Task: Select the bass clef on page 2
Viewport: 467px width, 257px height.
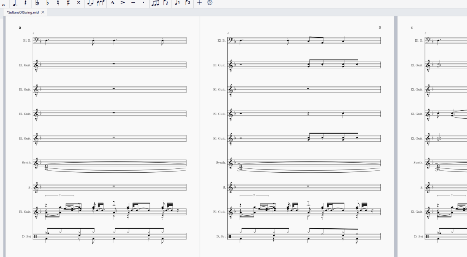Action: pos(36,39)
